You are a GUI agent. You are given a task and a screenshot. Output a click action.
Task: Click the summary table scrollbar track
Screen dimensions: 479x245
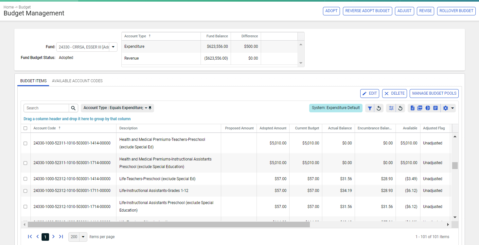point(301,54)
